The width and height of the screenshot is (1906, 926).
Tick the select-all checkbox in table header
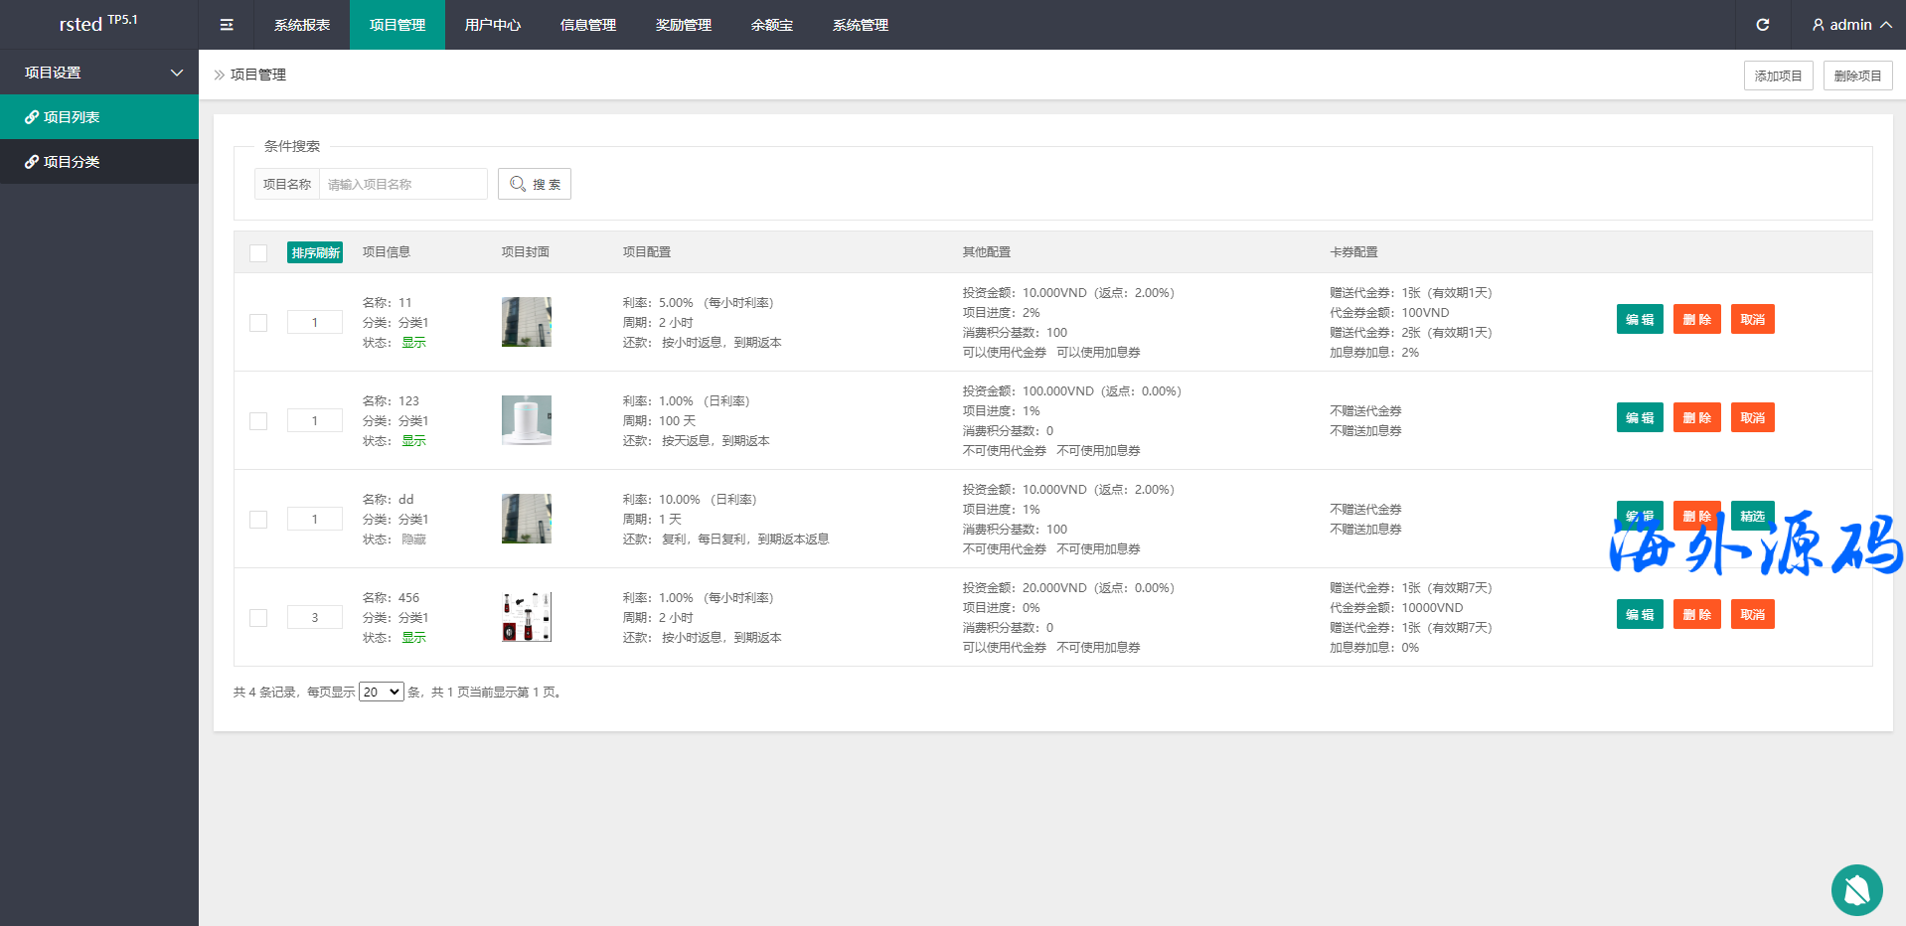coord(258,252)
